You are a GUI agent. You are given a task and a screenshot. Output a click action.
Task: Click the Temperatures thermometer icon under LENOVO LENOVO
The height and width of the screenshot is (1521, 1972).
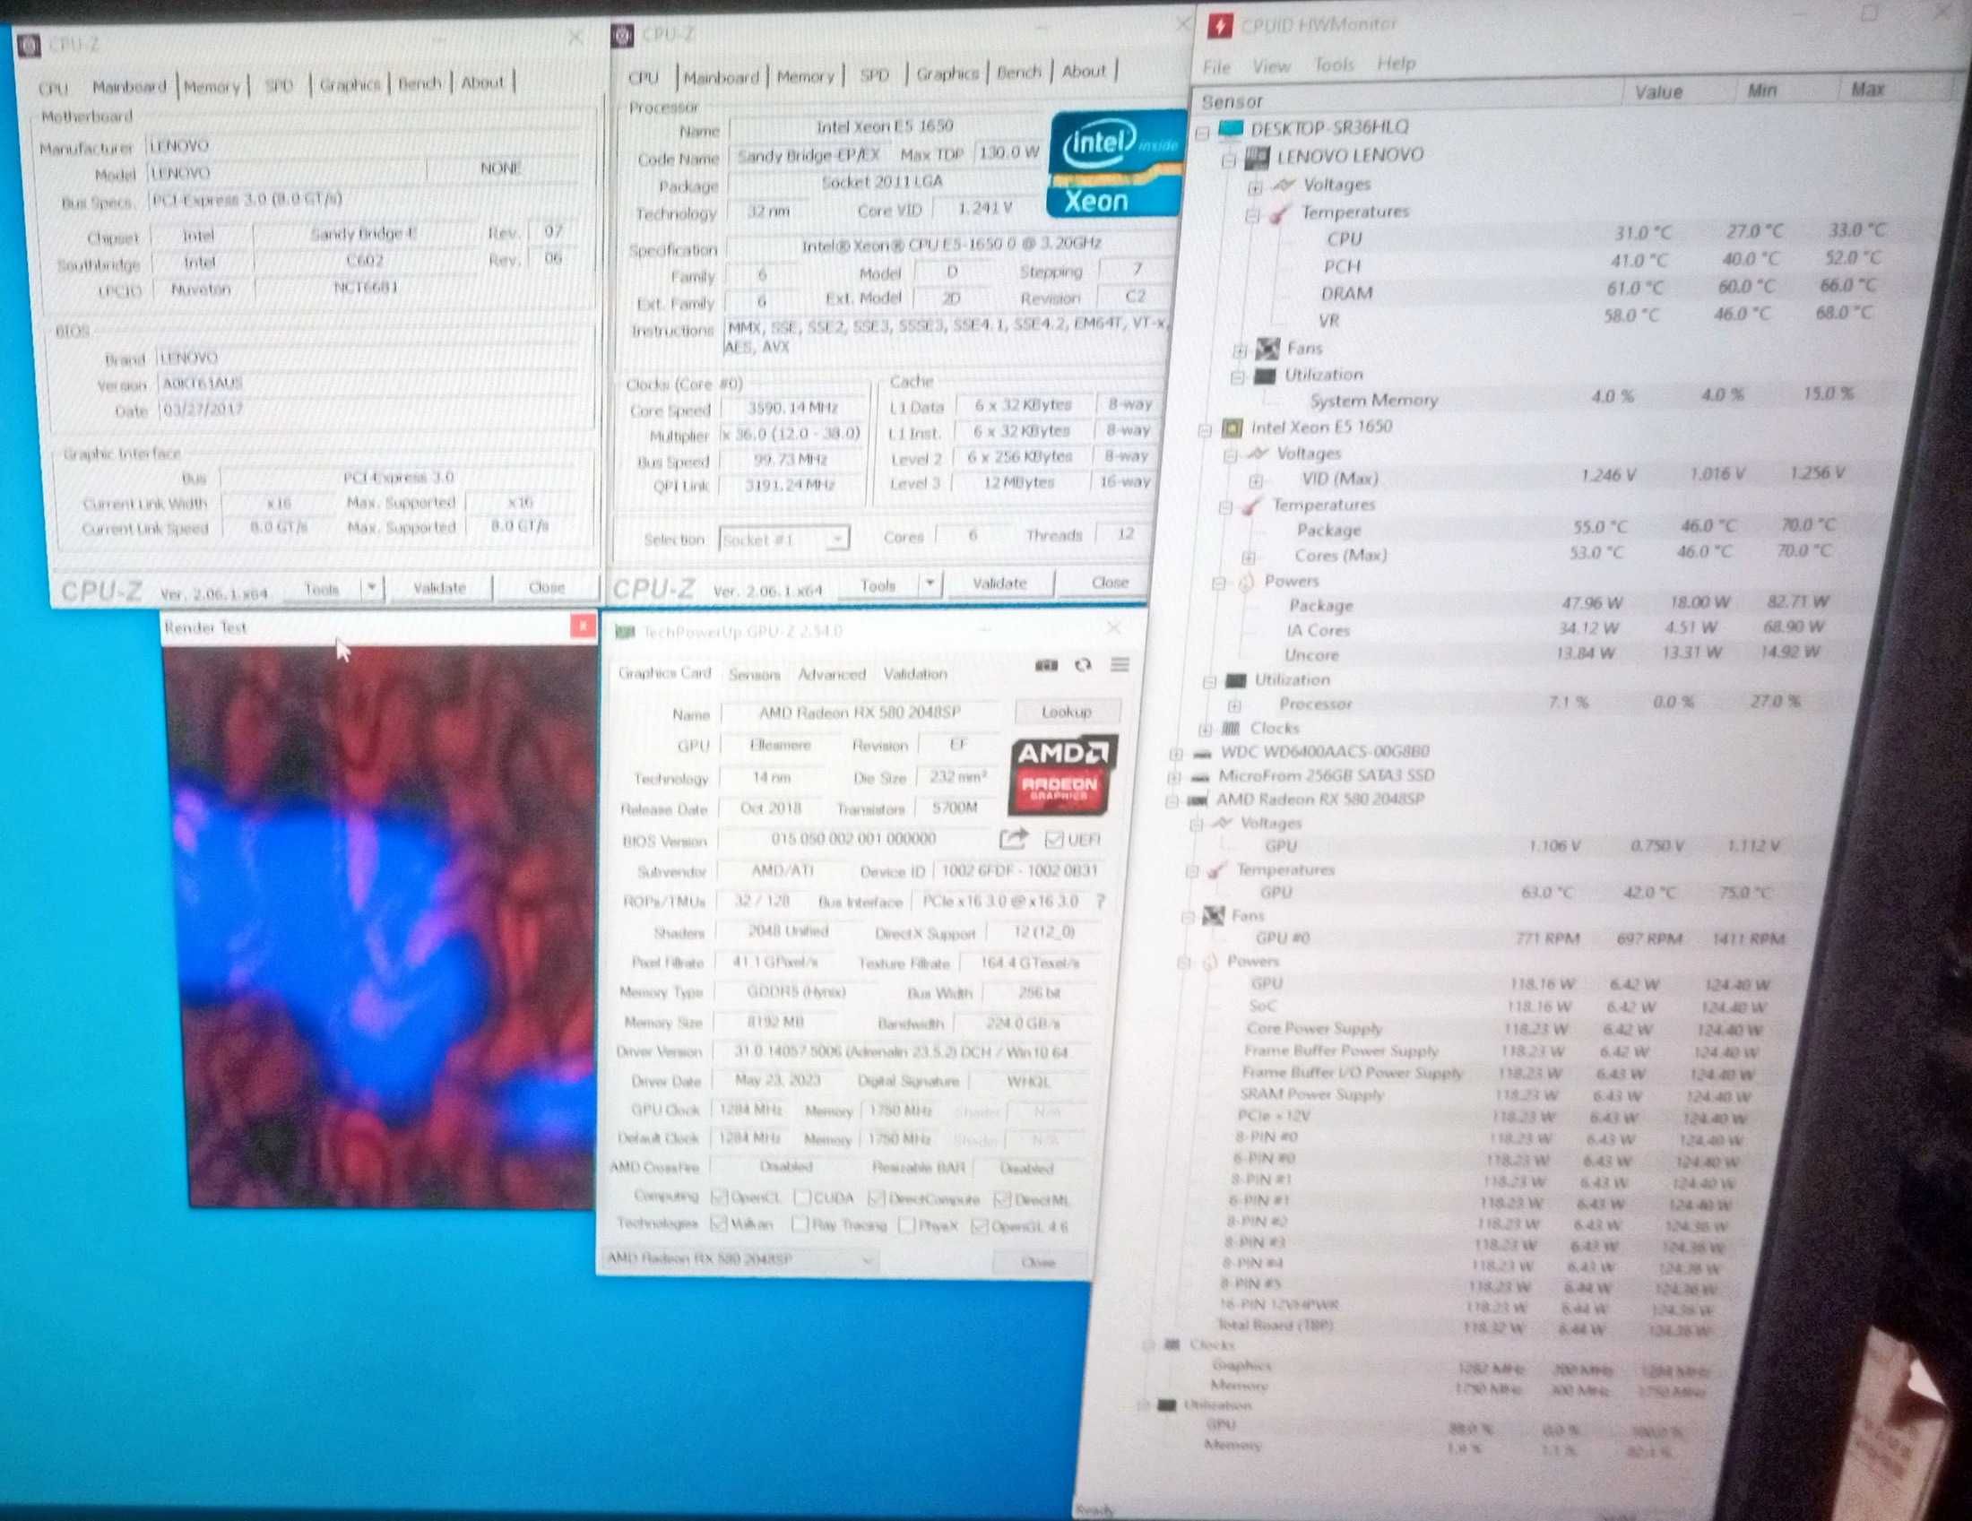tap(1278, 213)
